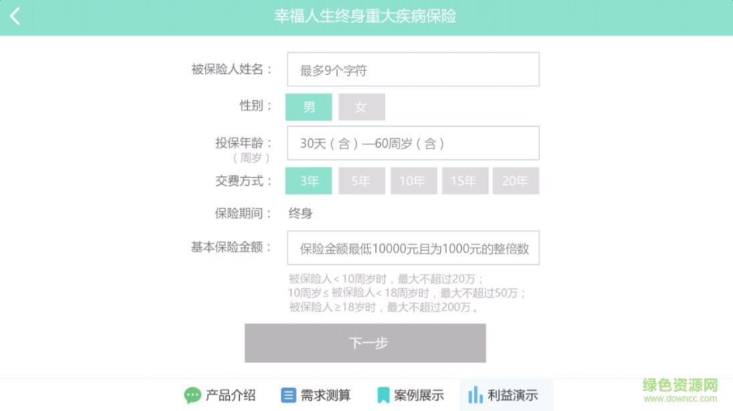733x411 pixels.
Task: Open the 产品介绍 tab
Action: [x=230, y=396]
